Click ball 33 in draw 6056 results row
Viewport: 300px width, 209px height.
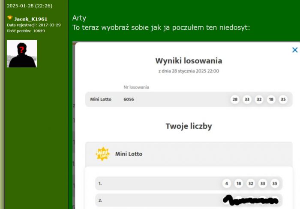247,99
